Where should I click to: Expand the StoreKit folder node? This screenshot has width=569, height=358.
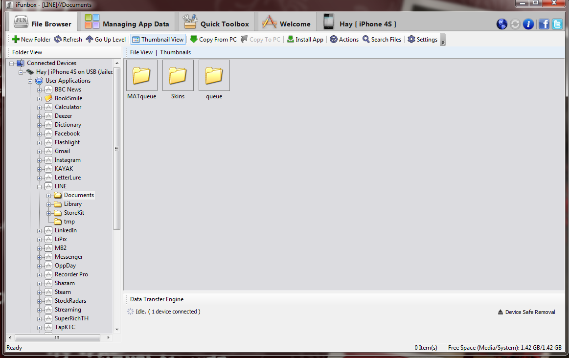point(48,213)
